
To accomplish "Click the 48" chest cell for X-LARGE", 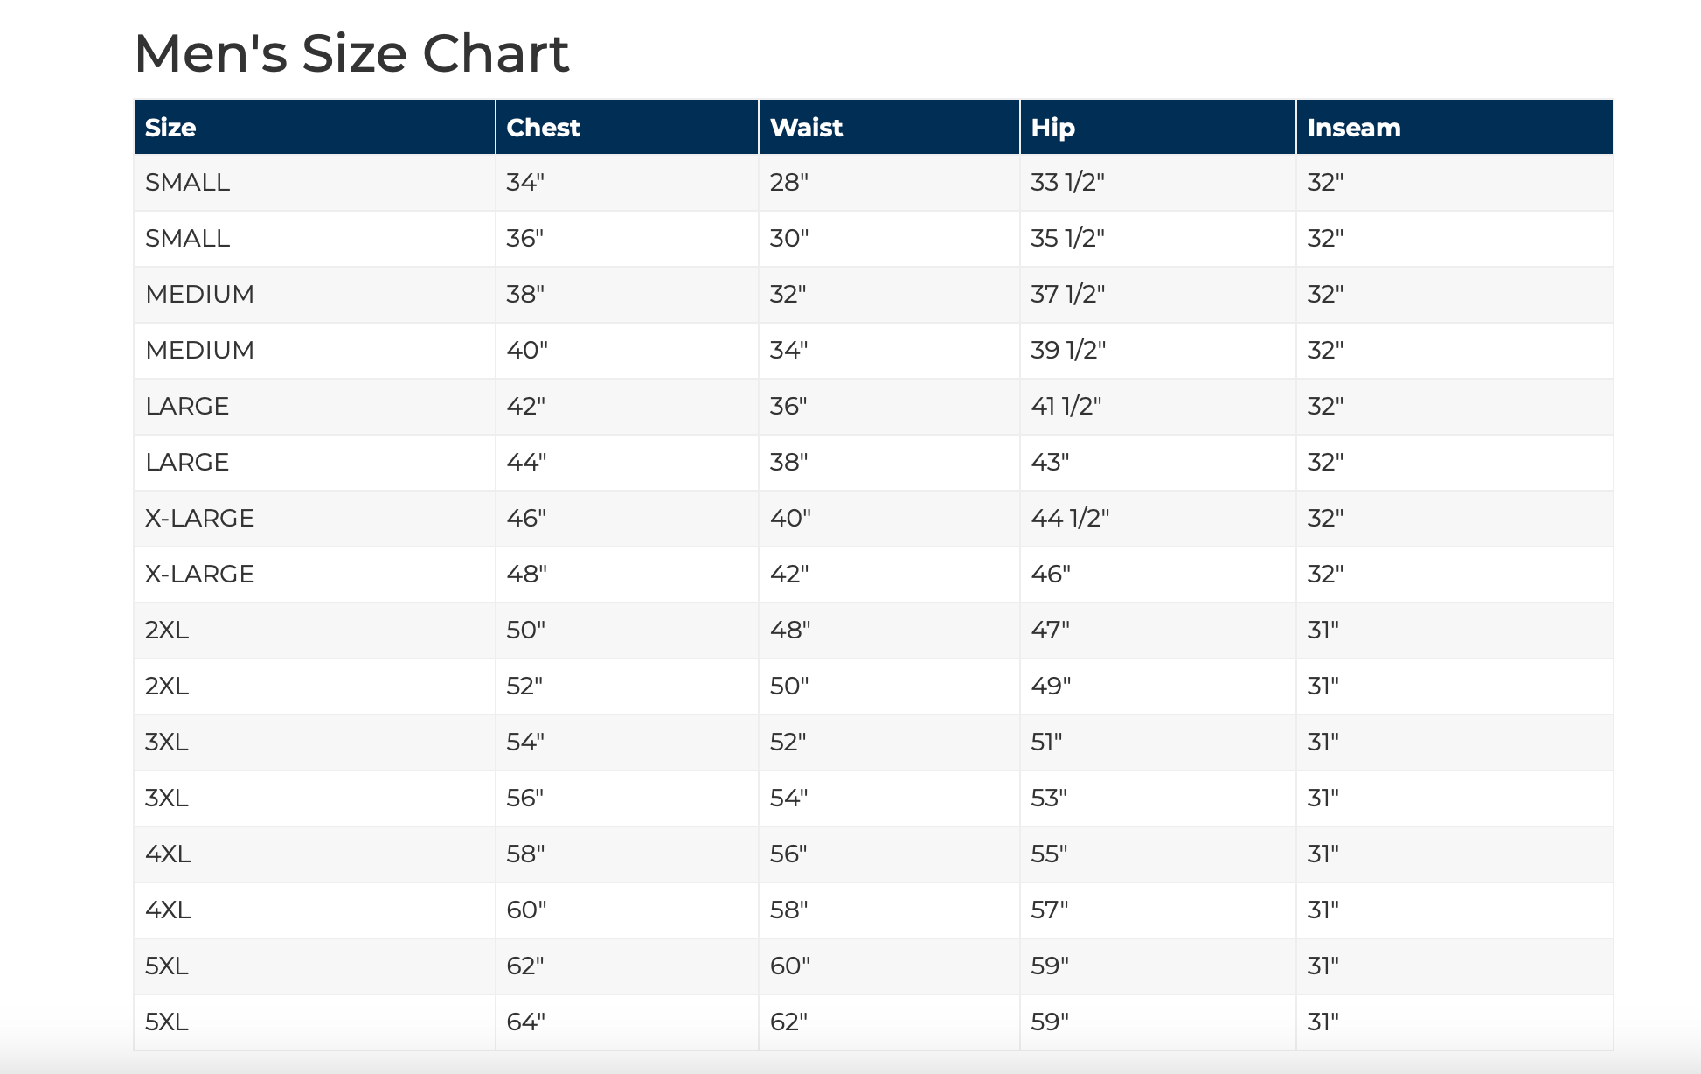I will tap(526, 575).
